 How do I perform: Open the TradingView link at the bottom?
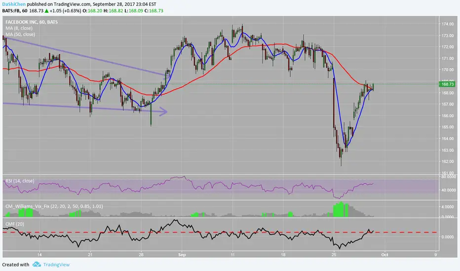coord(56,265)
